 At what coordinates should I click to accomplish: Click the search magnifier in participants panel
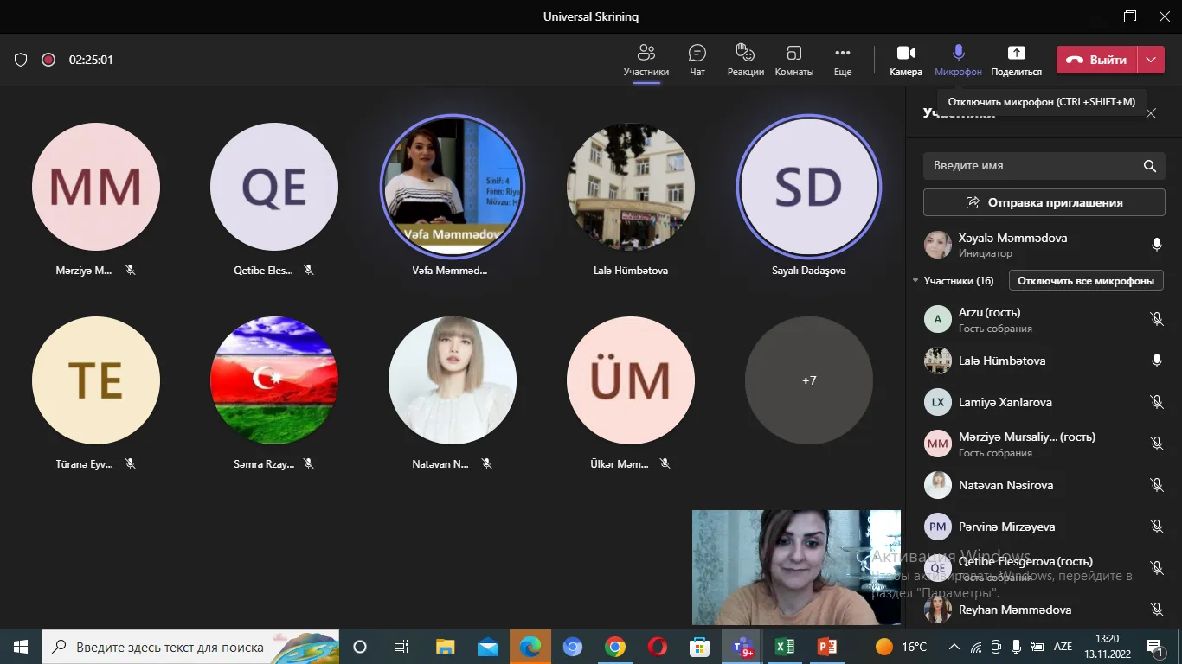click(x=1149, y=166)
